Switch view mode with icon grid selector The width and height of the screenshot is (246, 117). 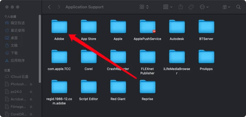[x=144, y=7]
